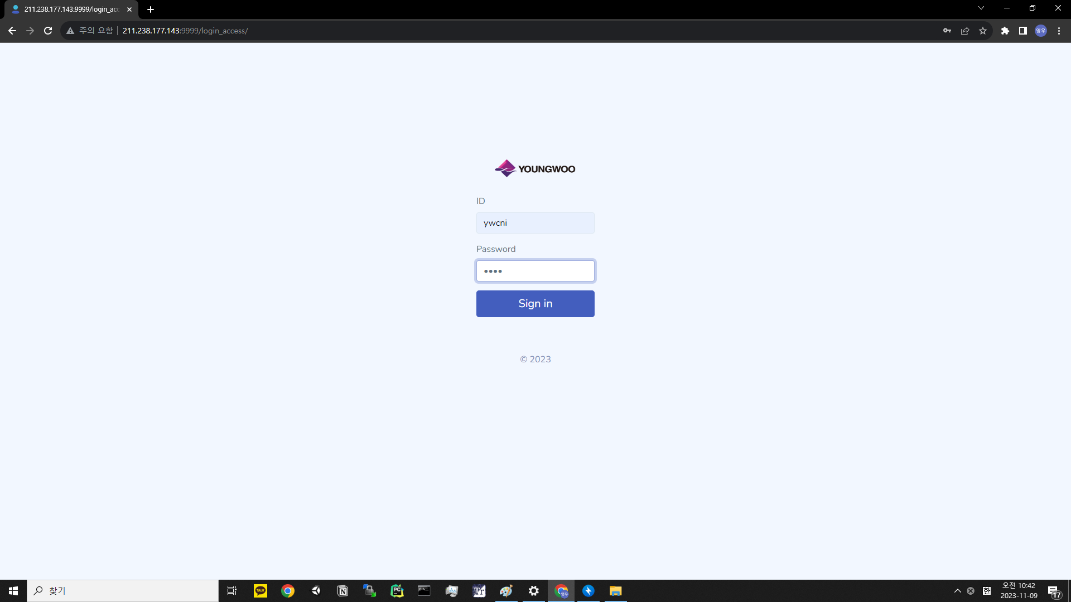Open the Chrome three-dot menu

coord(1059,31)
